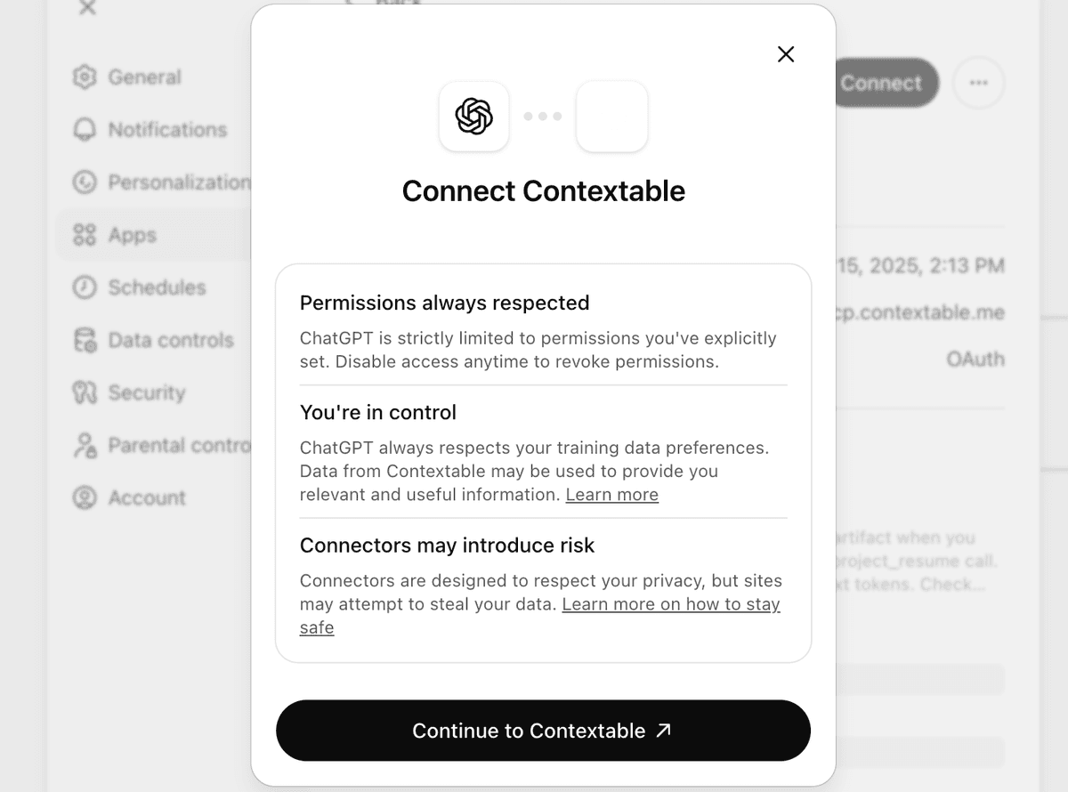Click the Parental controls icon
Viewport: 1068px width, 792px height.
84,445
